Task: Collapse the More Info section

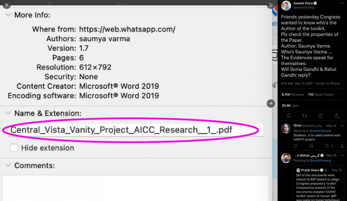Action: pos(9,15)
